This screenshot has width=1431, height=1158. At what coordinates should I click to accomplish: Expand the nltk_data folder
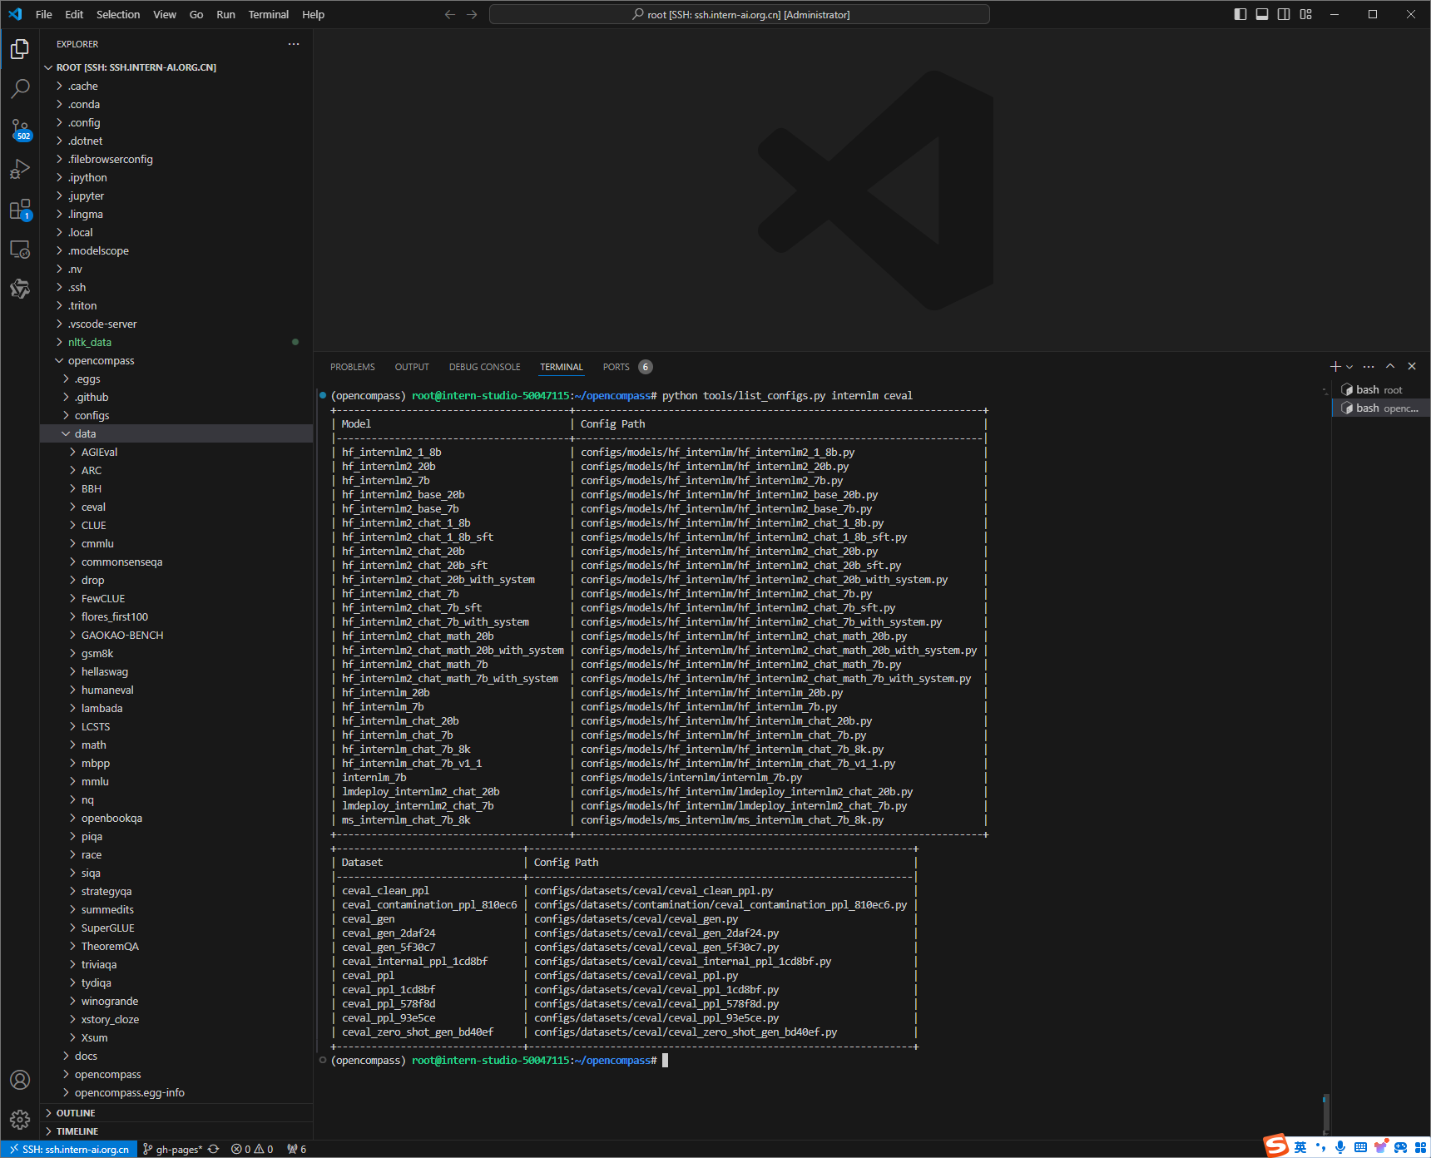tap(176, 342)
